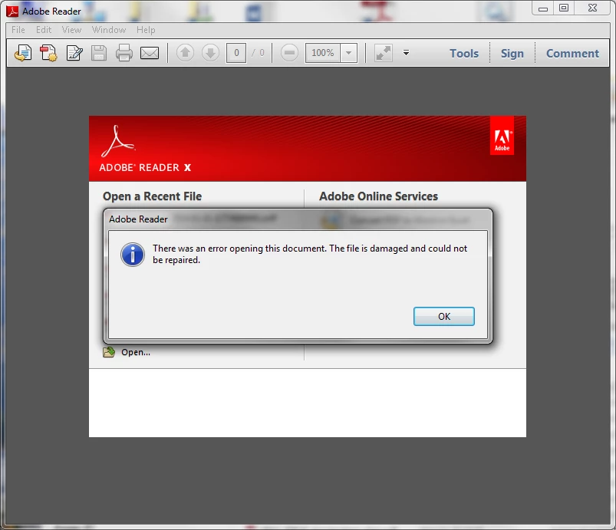The height and width of the screenshot is (530, 616).
Task: Click the Email envelope icon
Action: coord(150,53)
